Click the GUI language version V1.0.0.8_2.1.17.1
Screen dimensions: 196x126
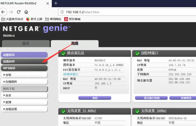click(107, 70)
